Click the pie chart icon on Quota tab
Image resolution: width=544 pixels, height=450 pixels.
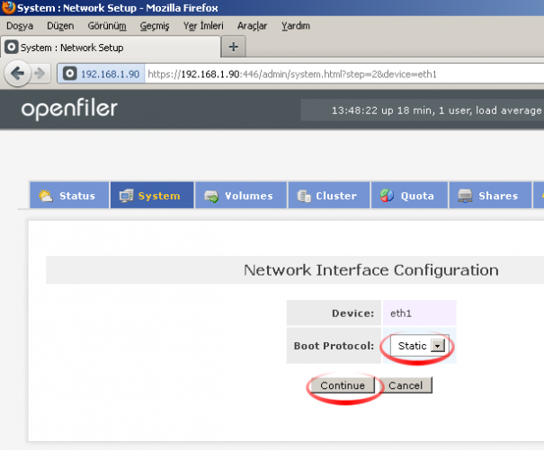pos(387,196)
